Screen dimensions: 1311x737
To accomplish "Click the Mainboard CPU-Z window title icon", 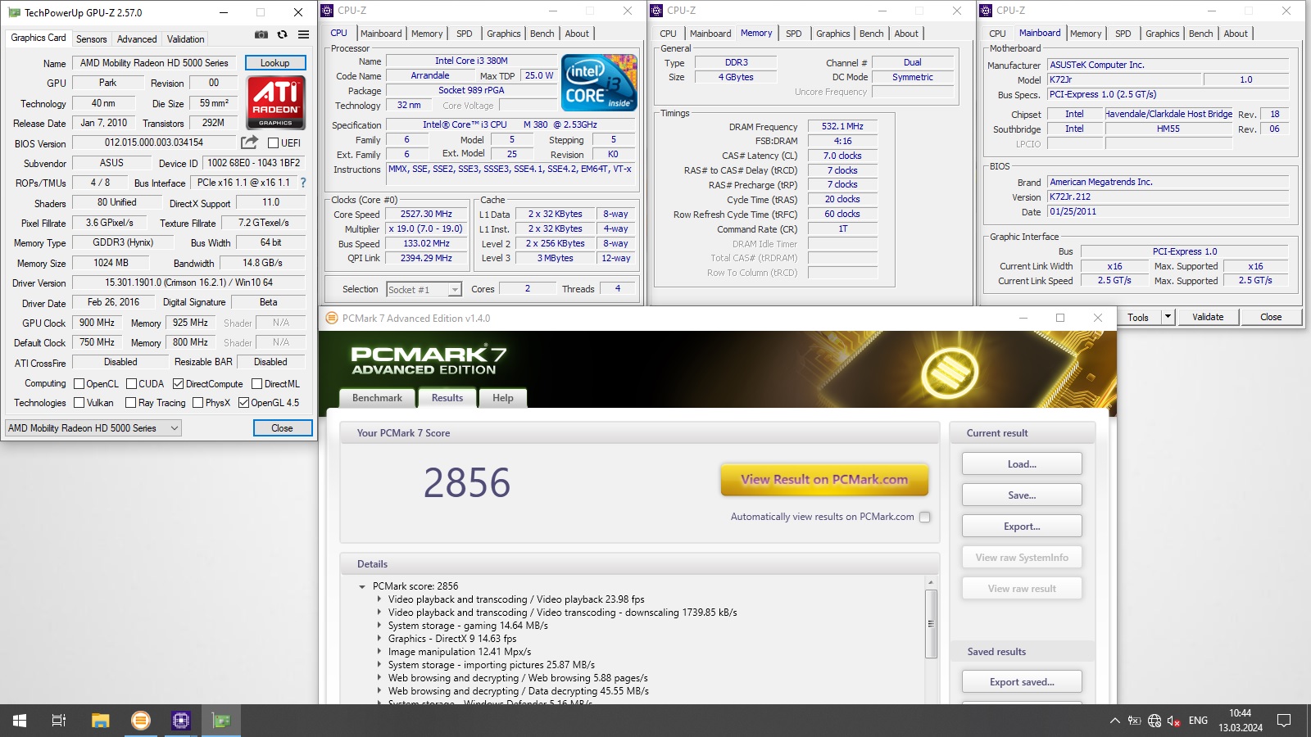I will coord(986,11).
